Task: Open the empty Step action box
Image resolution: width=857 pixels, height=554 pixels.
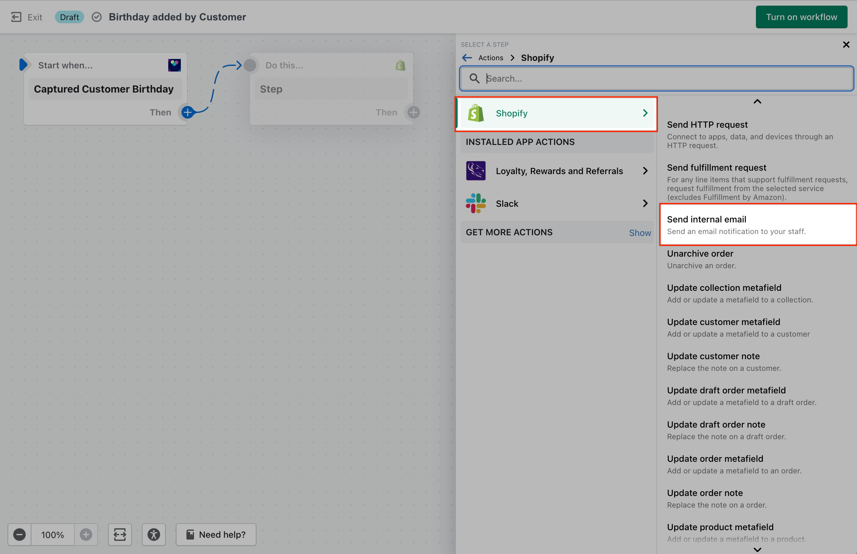Action: 331,89
